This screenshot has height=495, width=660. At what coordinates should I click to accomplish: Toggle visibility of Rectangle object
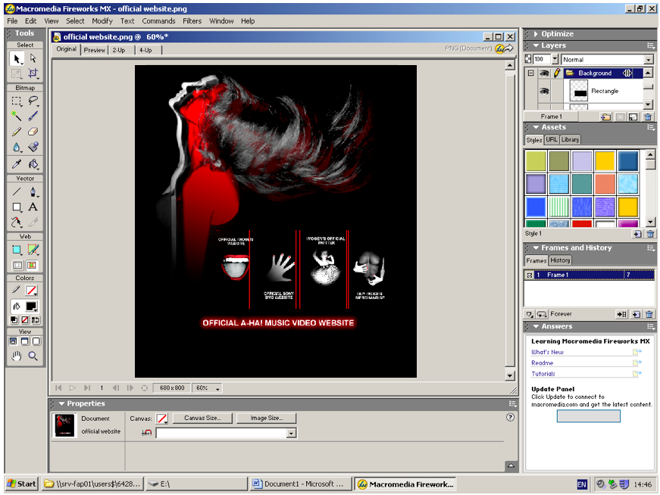coord(544,92)
